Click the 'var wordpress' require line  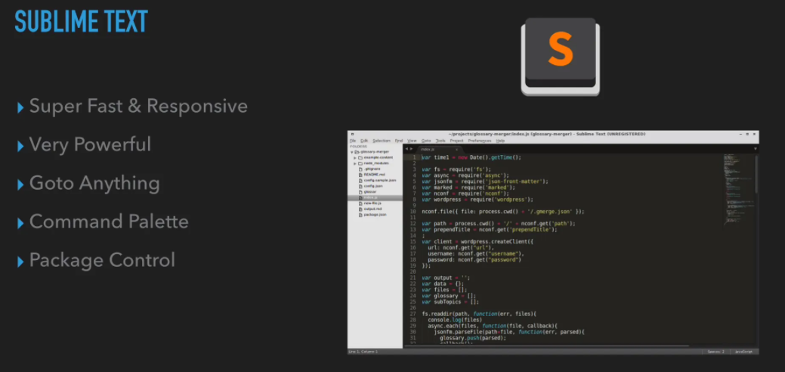point(477,200)
